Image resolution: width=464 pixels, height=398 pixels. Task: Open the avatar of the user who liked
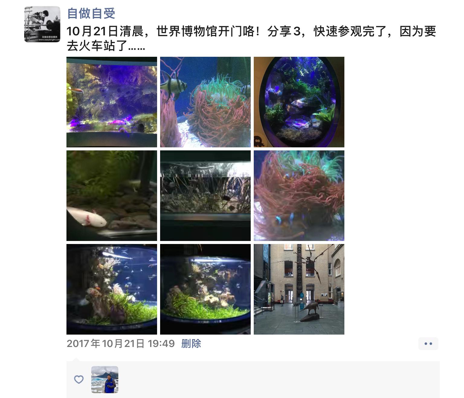click(105, 380)
